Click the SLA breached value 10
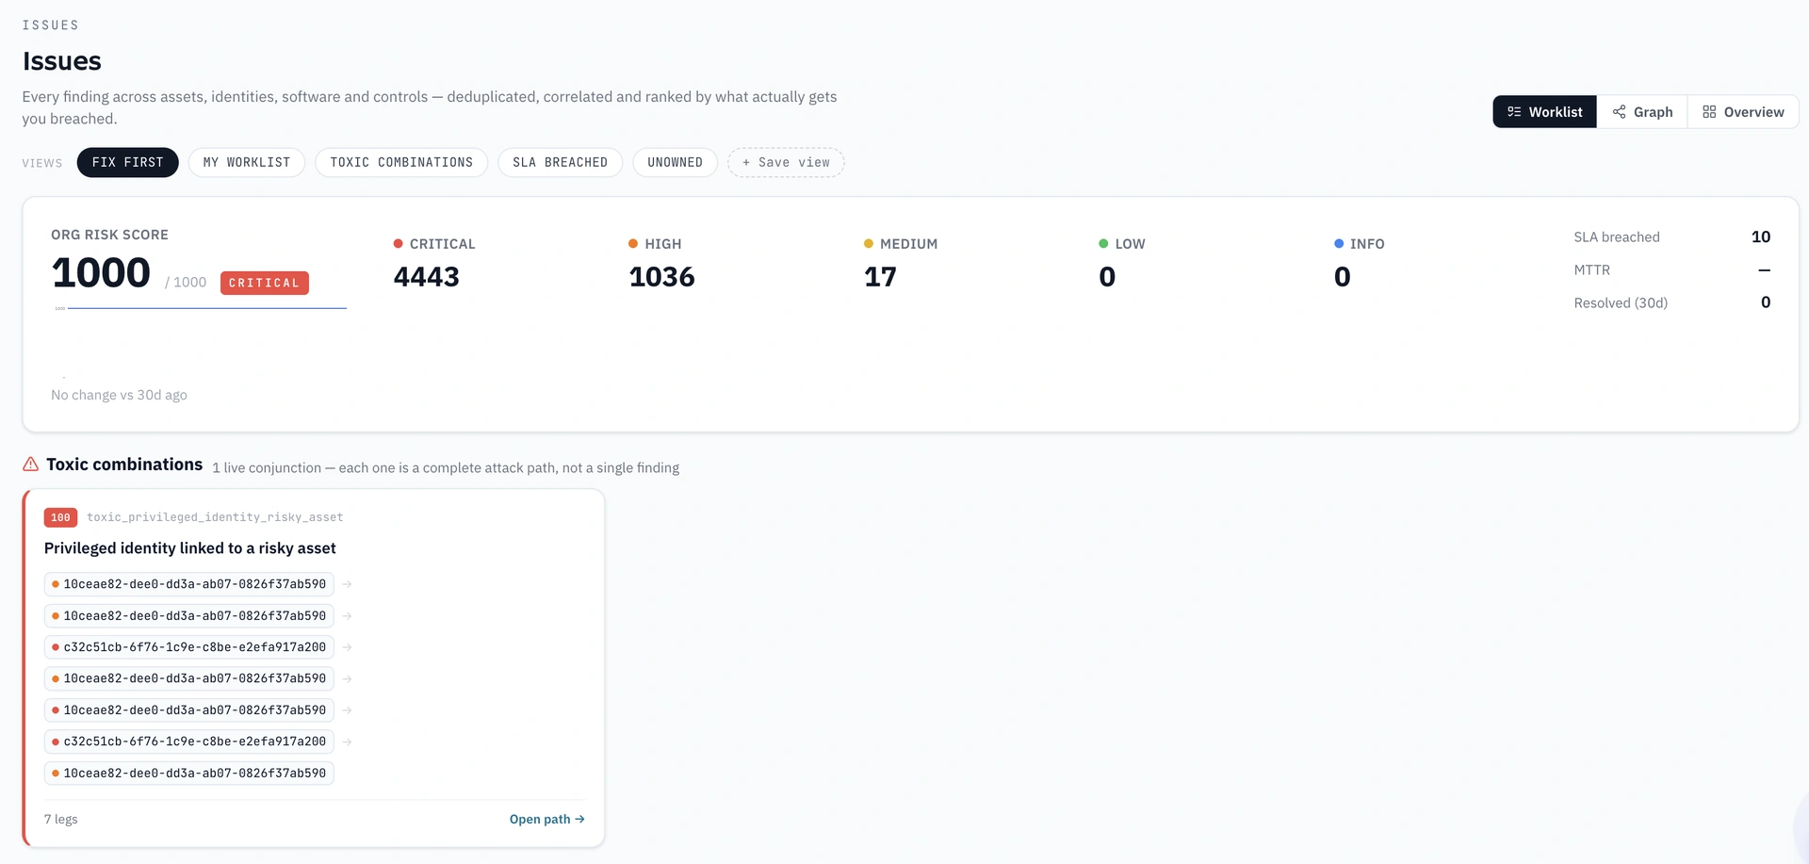This screenshot has height=864, width=1809. (x=1761, y=236)
